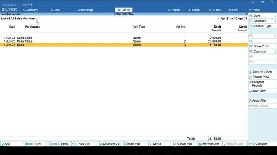
Task: Expand the caret next to Enter: Alter
Action: (x=48, y=143)
